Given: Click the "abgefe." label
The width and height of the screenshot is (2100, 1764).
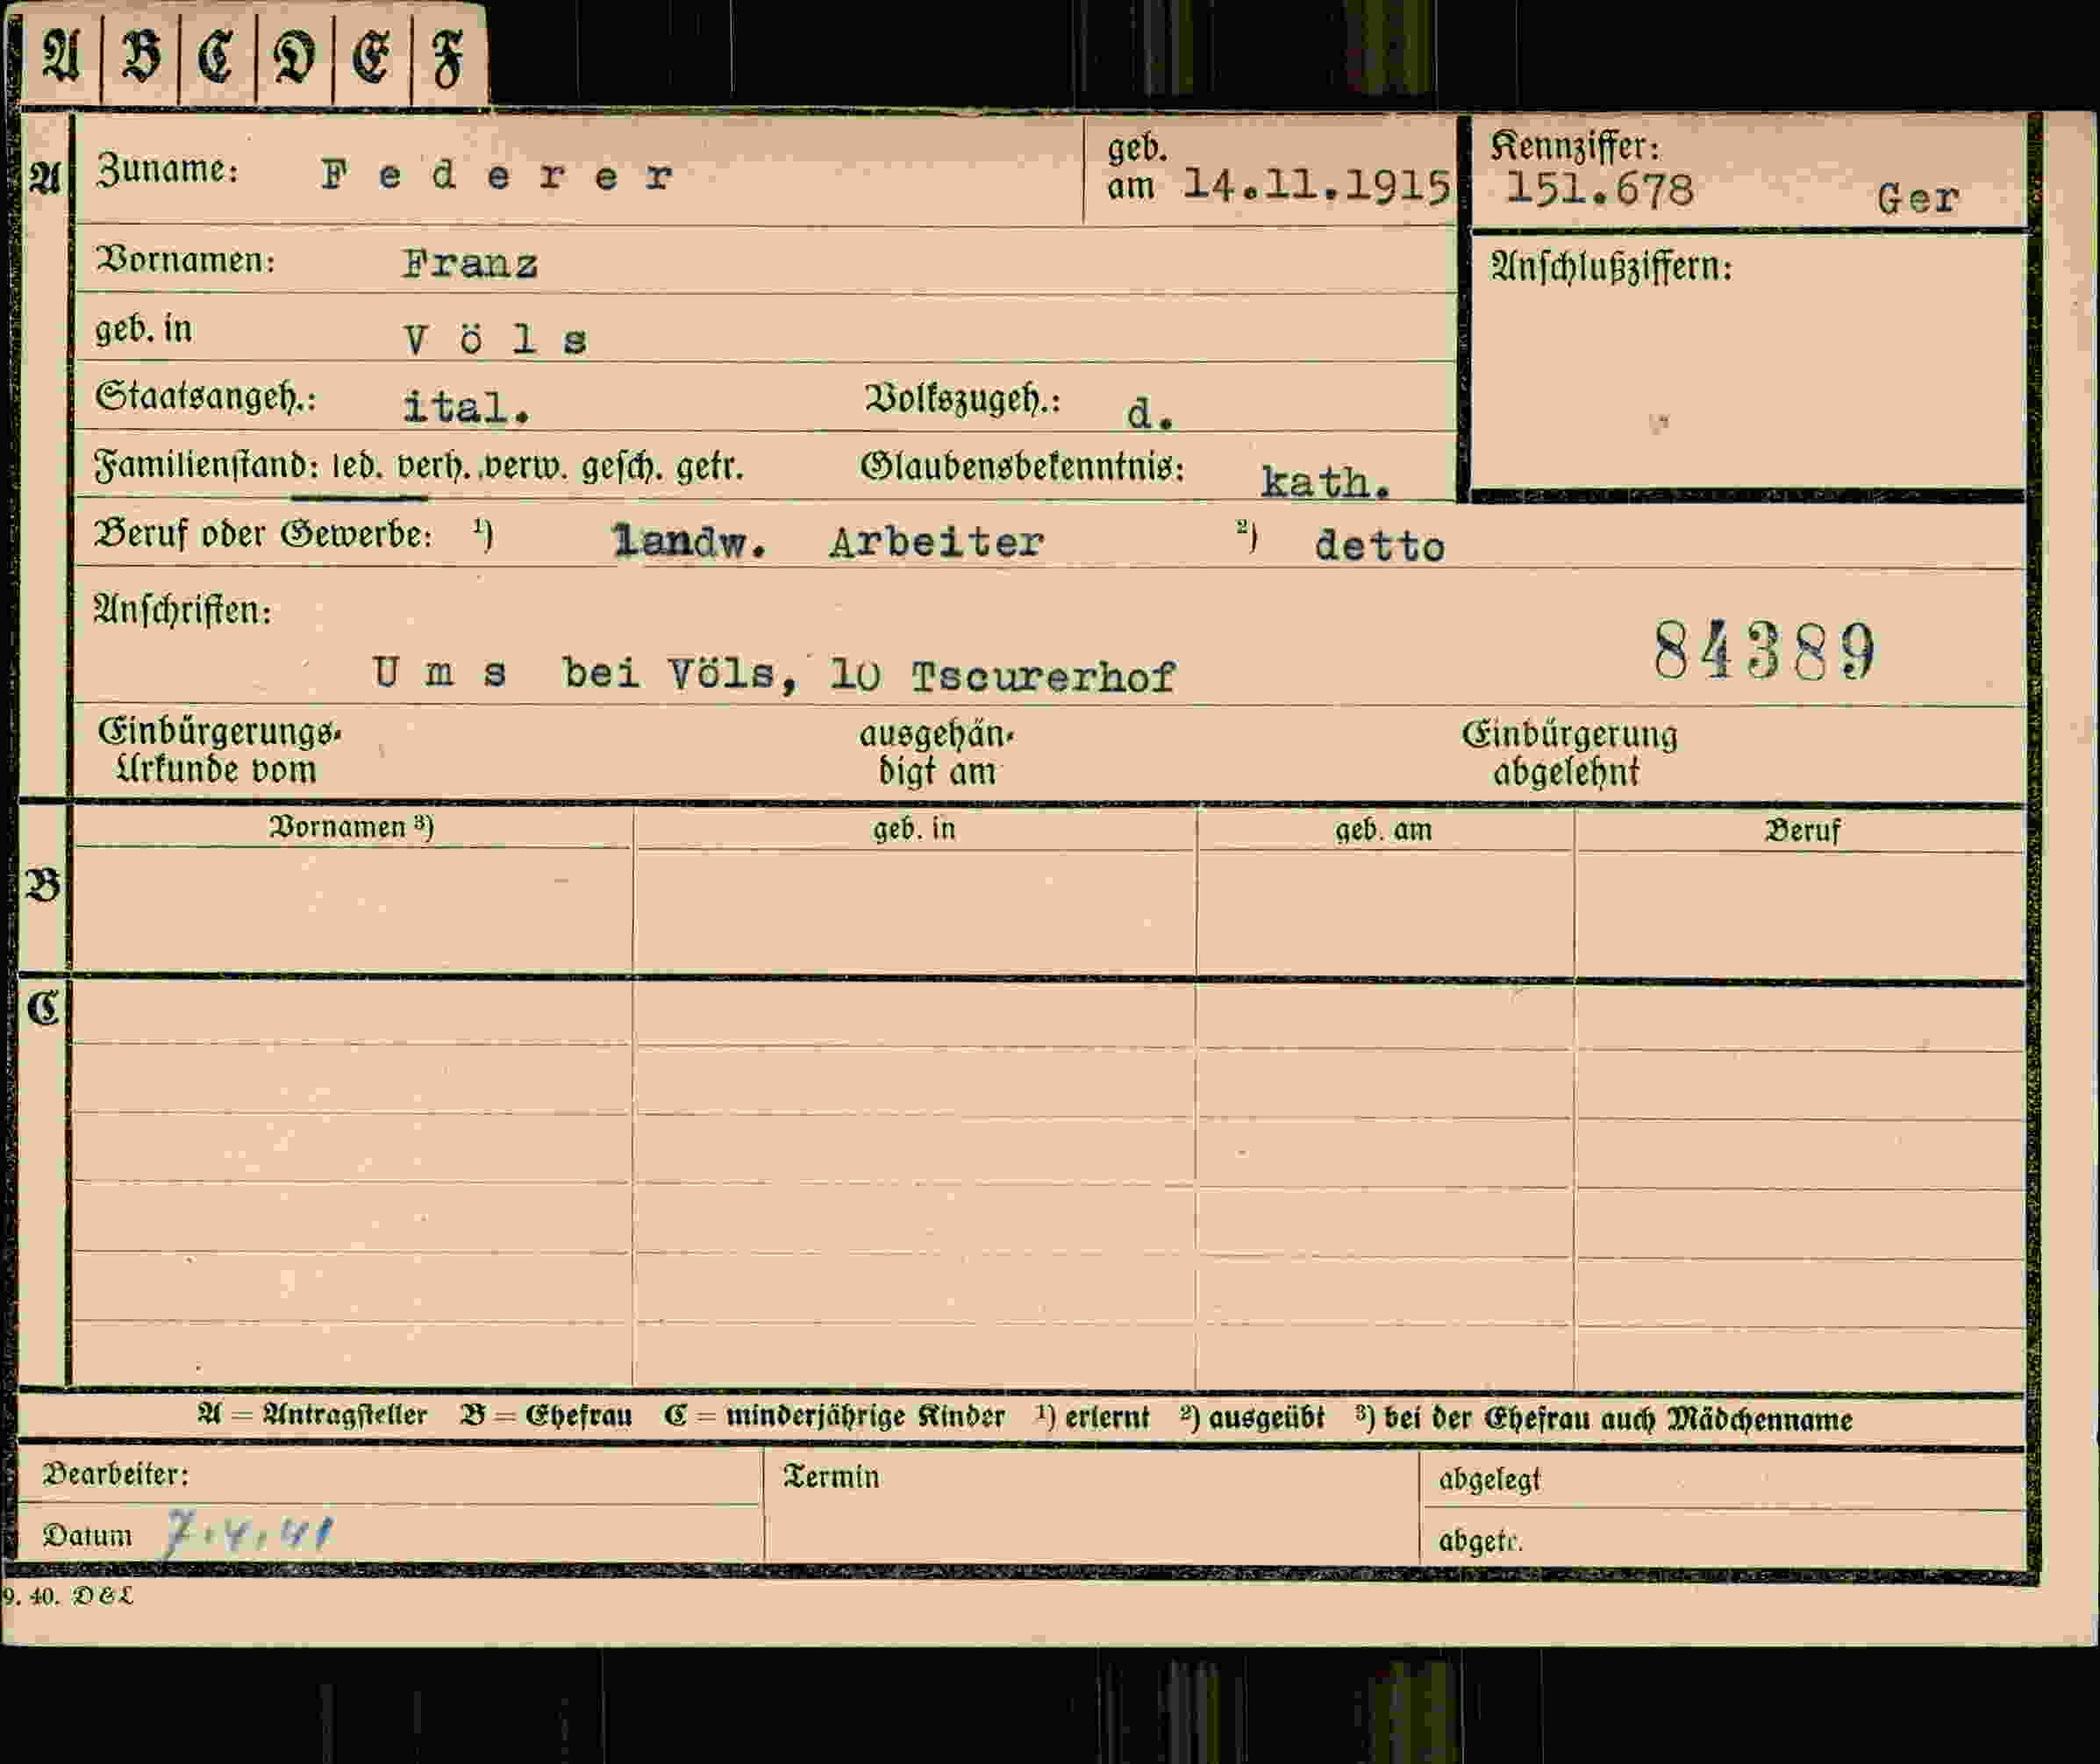Looking at the screenshot, I should (1480, 1542).
